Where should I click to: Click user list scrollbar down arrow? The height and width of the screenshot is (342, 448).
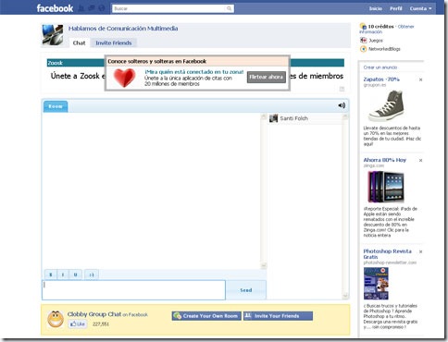click(x=345, y=296)
